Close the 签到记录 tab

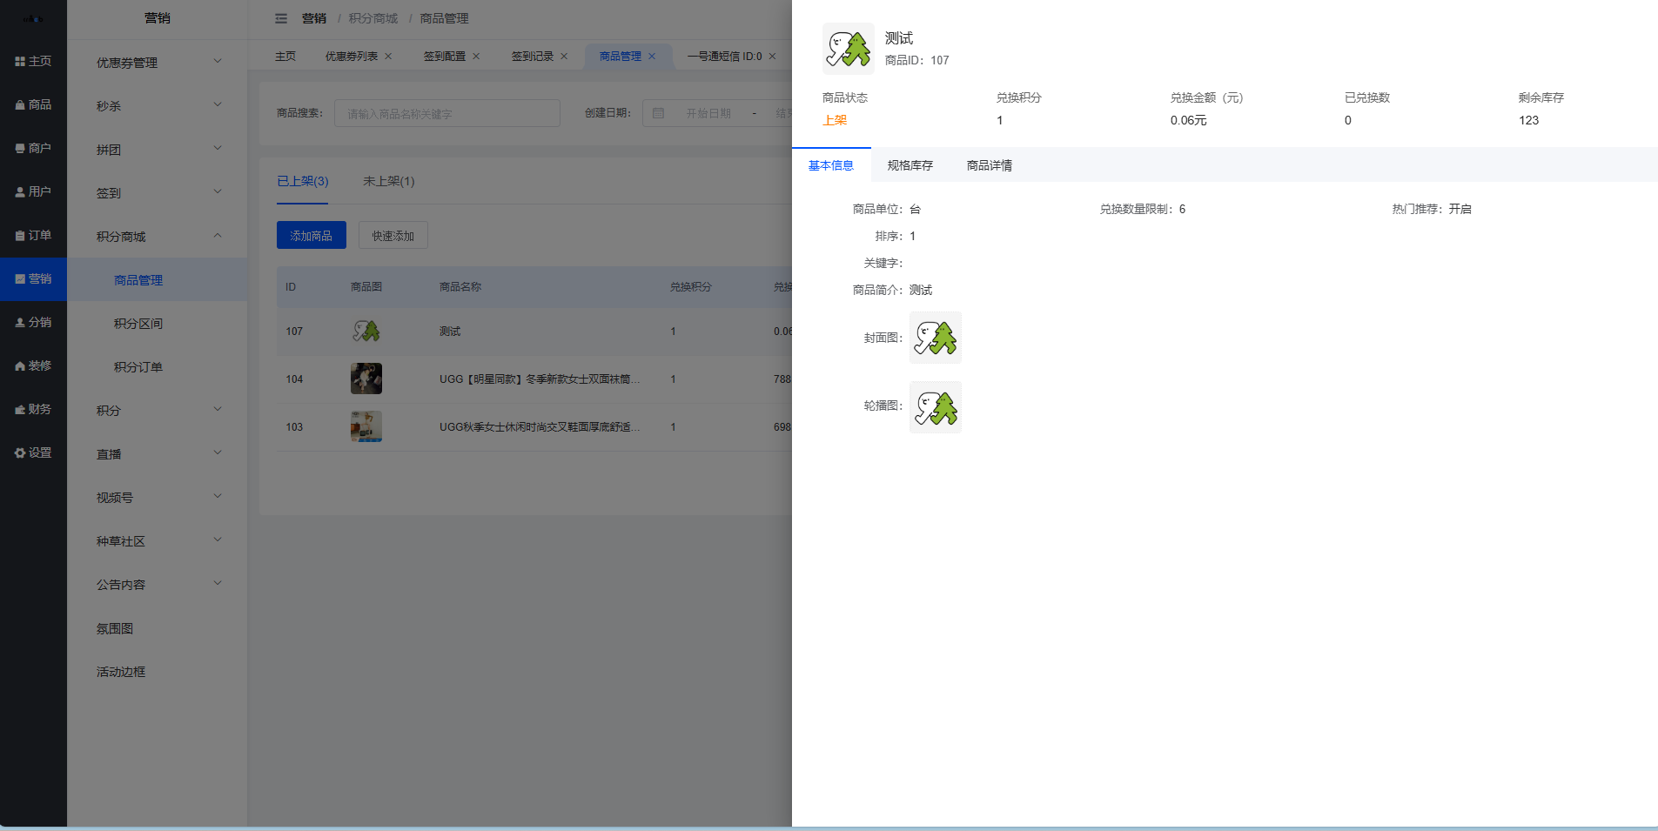point(564,57)
